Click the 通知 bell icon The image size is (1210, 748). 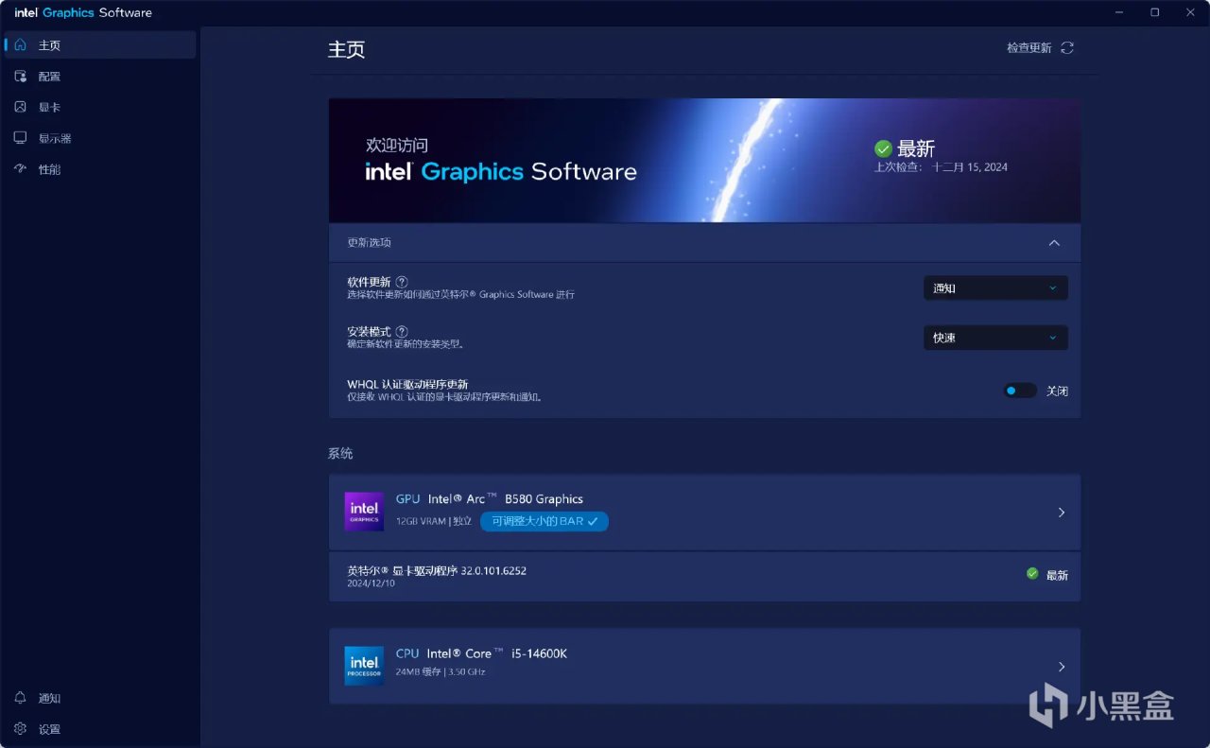pos(21,698)
